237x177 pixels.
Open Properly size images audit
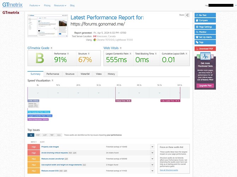[x=50, y=147]
